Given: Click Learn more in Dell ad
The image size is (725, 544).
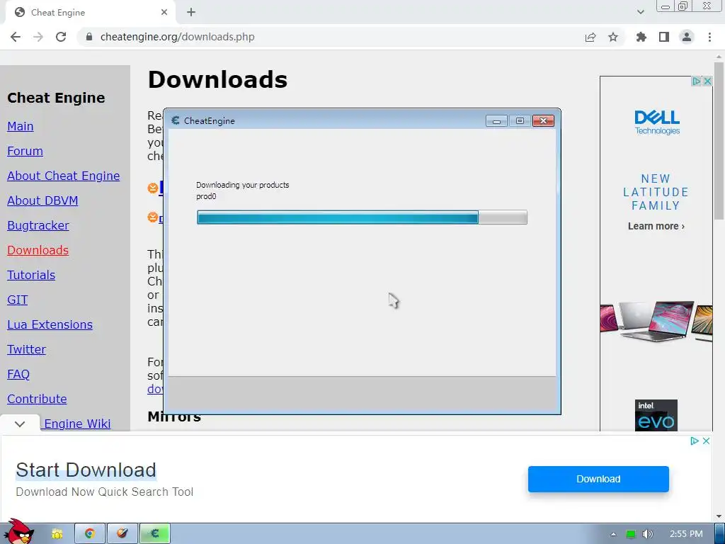Looking at the screenshot, I should [656, 226].
